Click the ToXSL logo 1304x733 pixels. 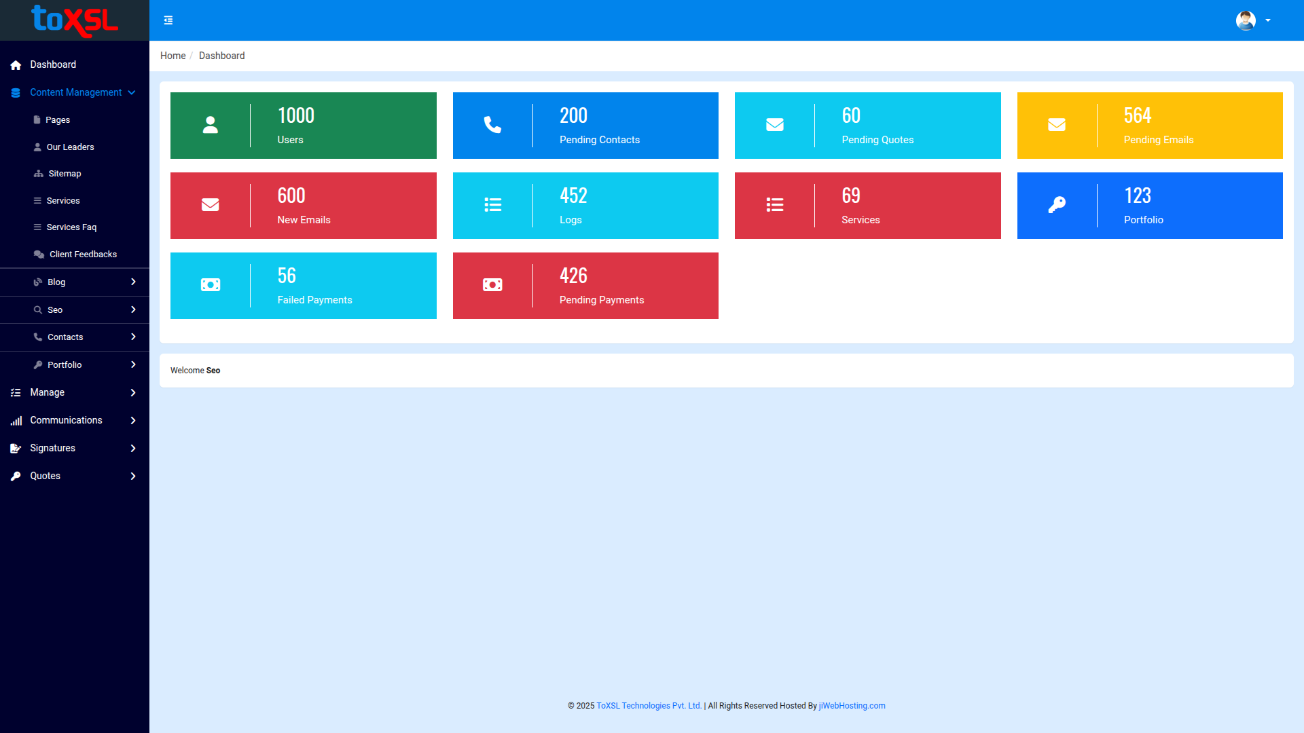pos(75,20)
